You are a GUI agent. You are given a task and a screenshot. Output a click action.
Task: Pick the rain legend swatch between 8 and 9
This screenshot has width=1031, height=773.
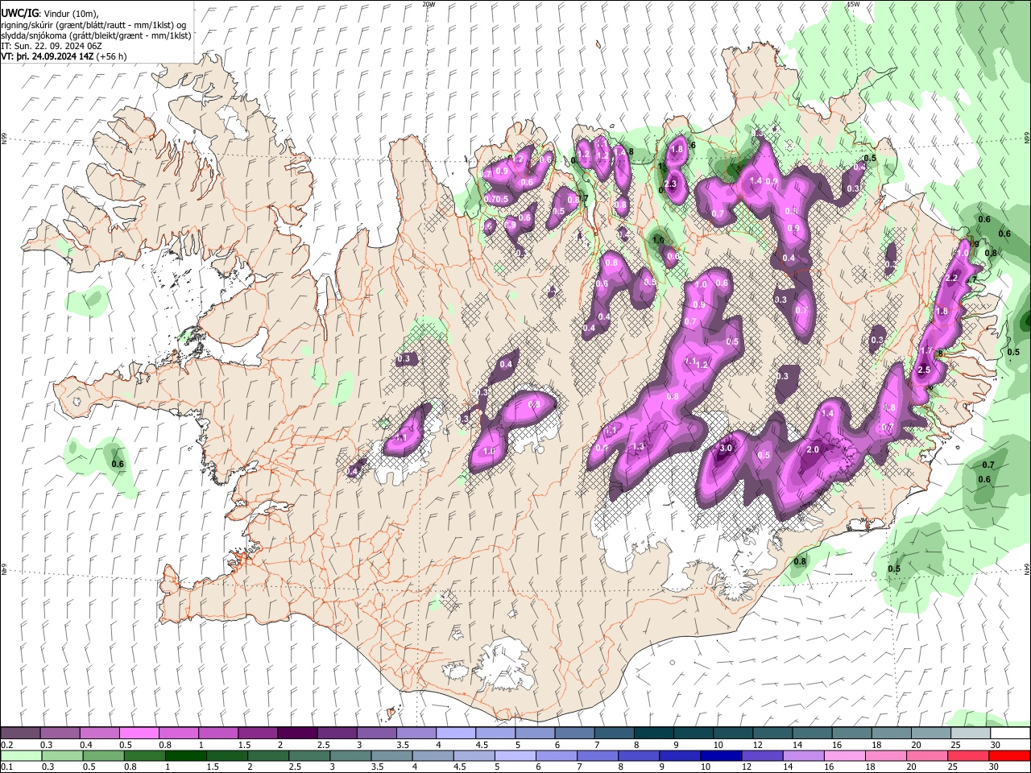pyautogui.click(x=640, y=755)
